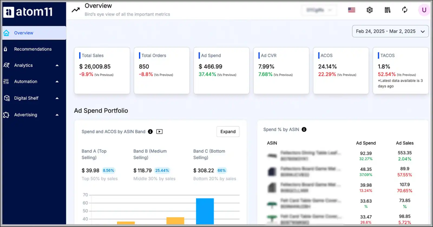Screen dimensions: 433x227
Task: Click the 48.35 ad spend value
Action: 366,169
